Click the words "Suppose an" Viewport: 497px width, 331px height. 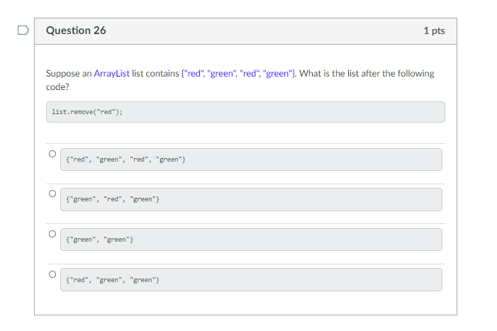69,74
